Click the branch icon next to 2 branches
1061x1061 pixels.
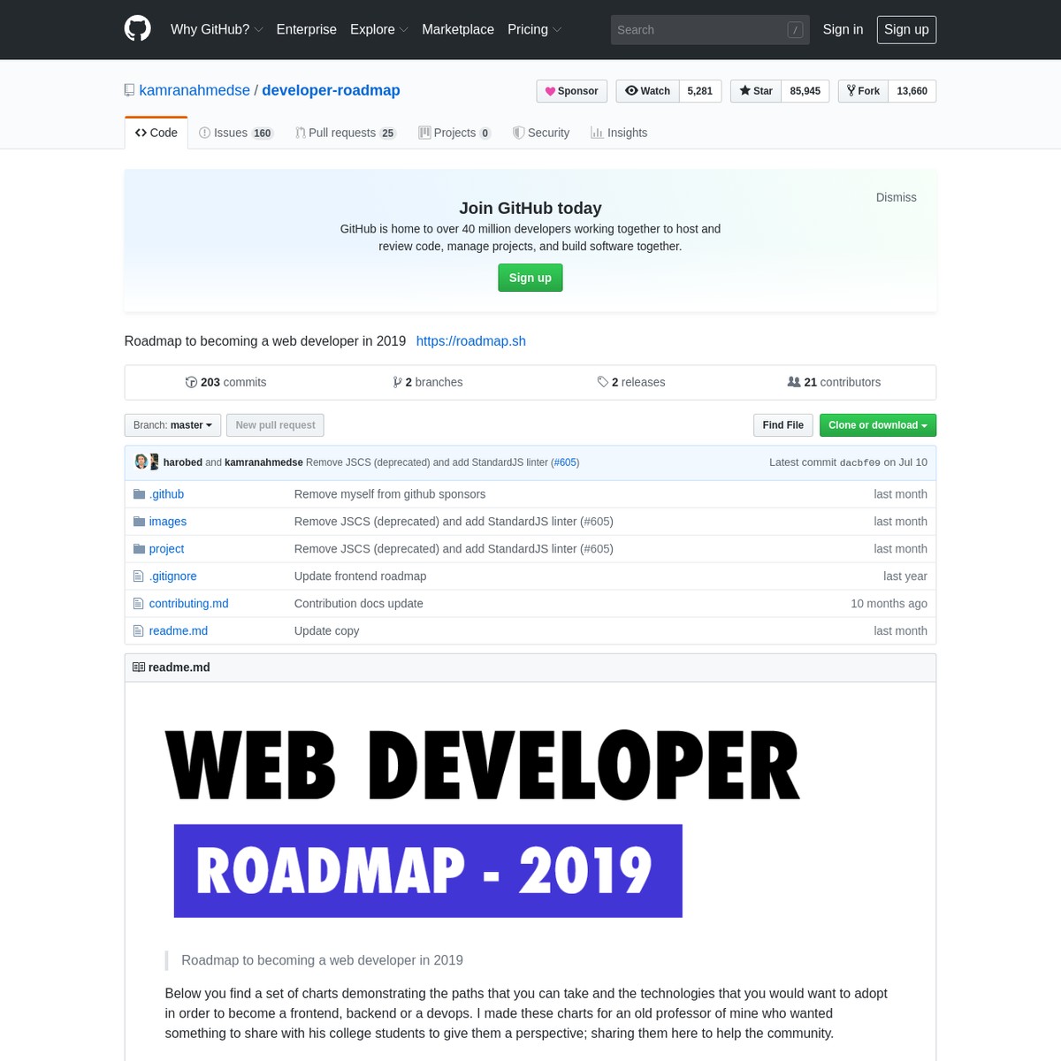(398, 382)
